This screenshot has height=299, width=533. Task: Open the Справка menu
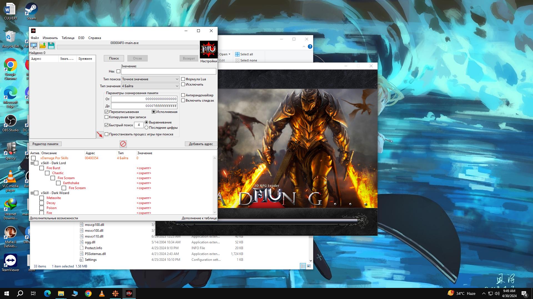tap(95, 38)
